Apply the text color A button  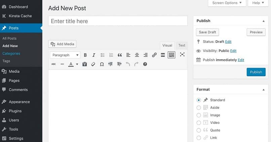point(71,64)
